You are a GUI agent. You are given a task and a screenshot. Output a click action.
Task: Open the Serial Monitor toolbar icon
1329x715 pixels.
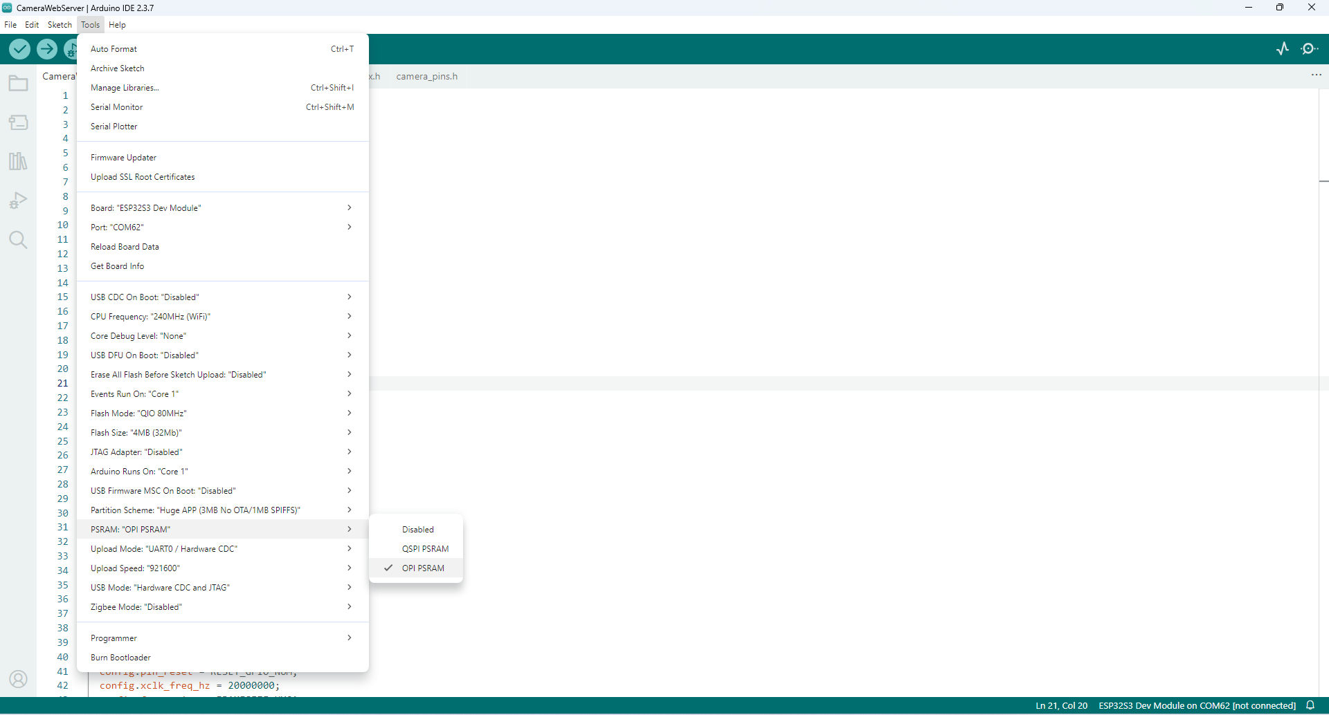[x=1309, y=48]
